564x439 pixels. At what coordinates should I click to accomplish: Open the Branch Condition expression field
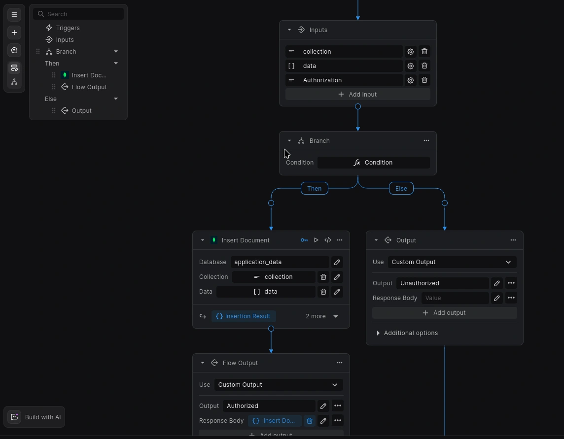point(374,163)
